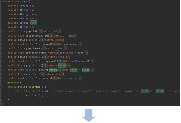The image size is (181, 123).
Task: Click the highlighted birth field declaration
Action: 34,23
